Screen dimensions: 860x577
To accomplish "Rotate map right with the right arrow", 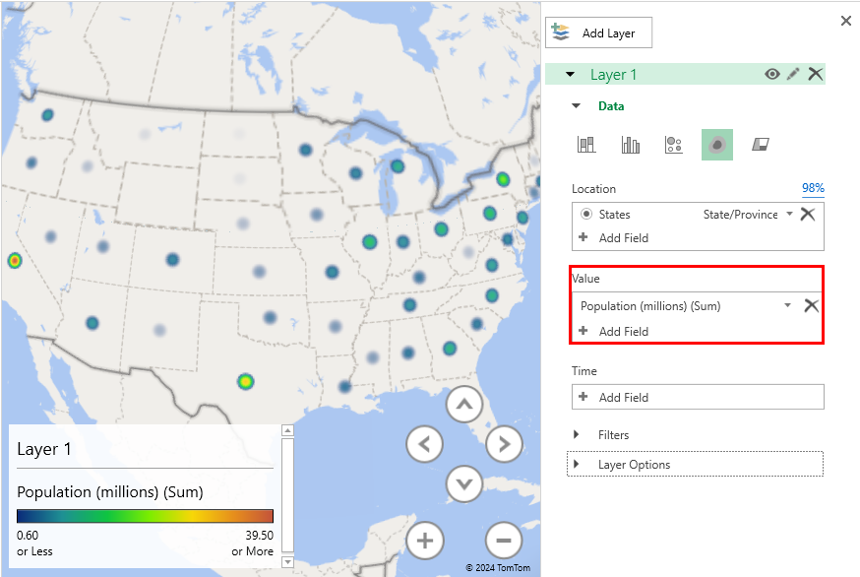I will click(504, 444).
